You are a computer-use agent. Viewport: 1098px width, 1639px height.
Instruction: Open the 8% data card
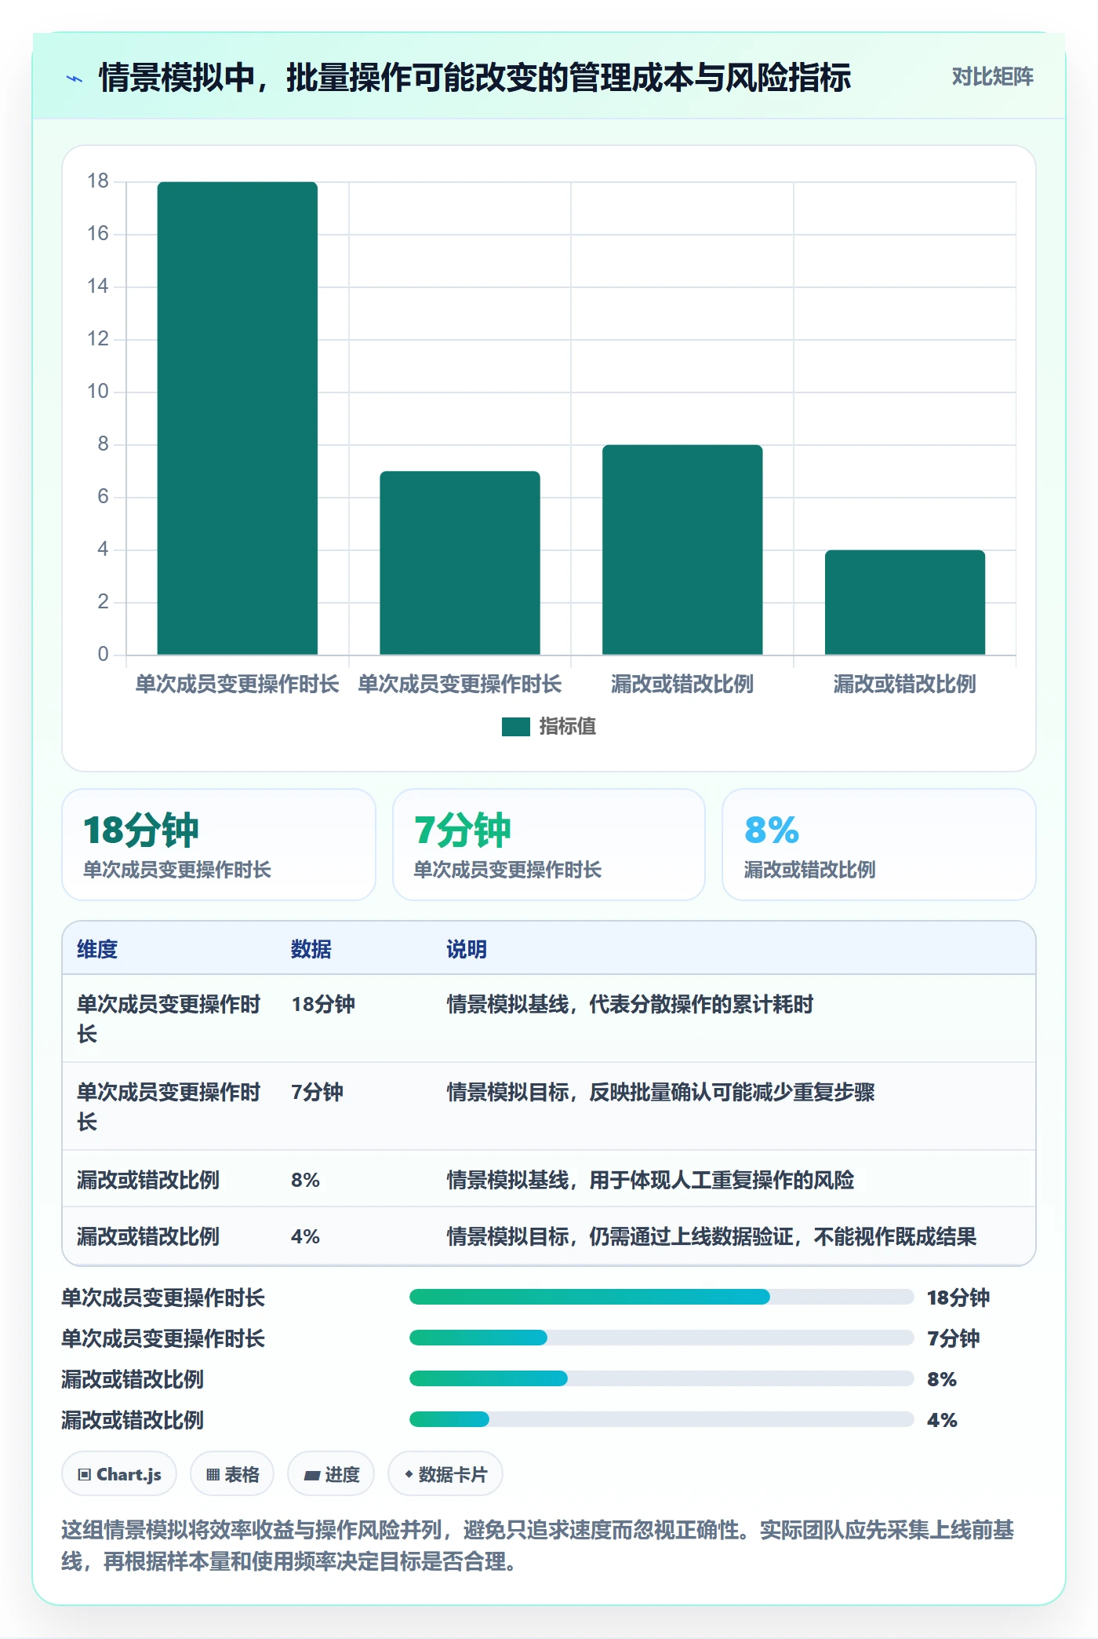879,845
